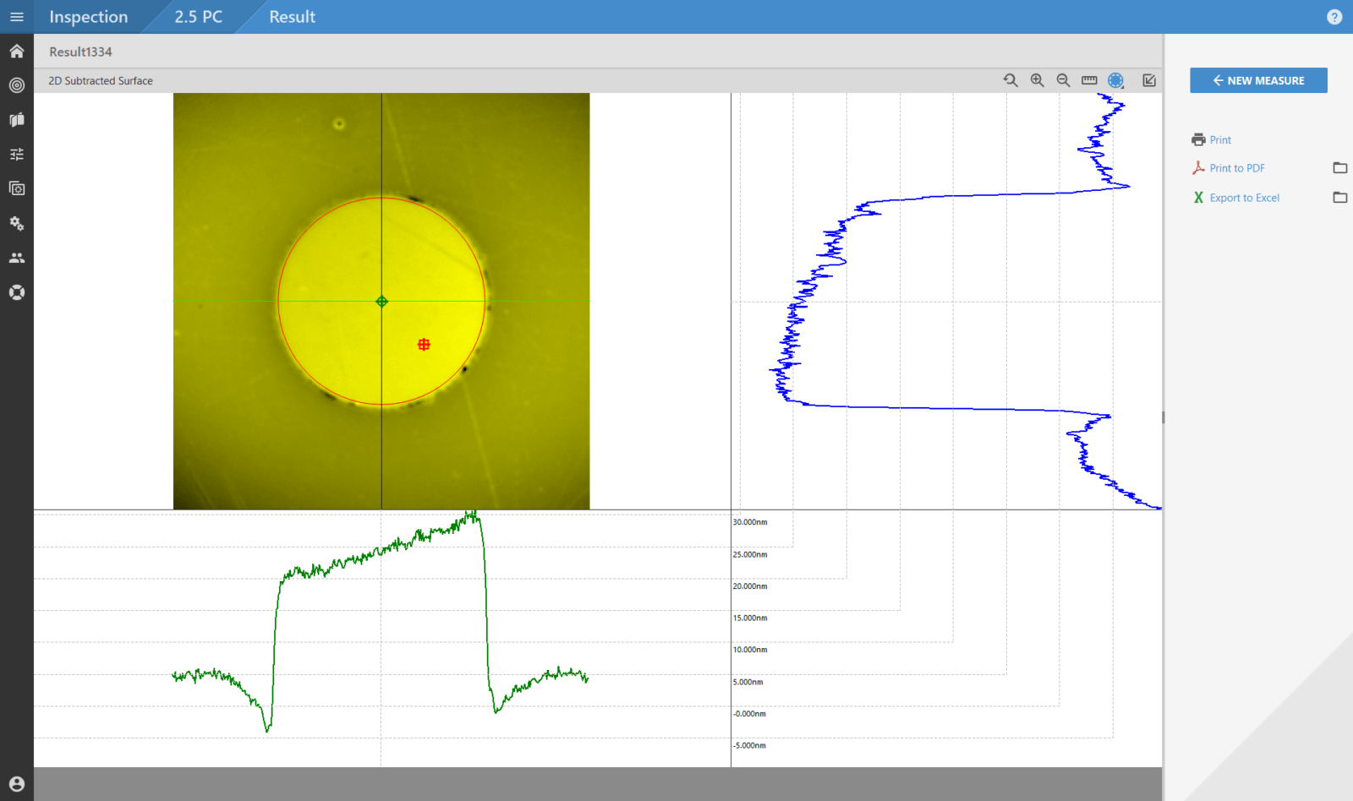Switch to the Inspection tab
This screenshot has height=801, width=1353.
pos(88,17)
